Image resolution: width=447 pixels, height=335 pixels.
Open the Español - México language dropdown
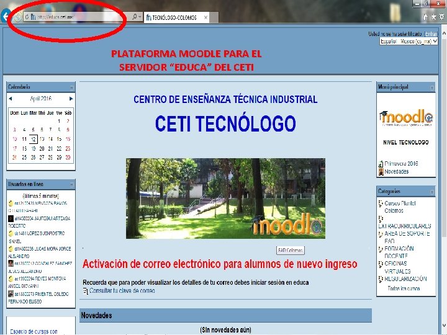click(x=409, y=42)
